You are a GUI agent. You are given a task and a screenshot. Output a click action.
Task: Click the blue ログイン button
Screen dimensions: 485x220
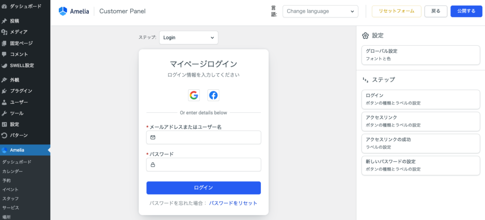(x=203, y=187)
